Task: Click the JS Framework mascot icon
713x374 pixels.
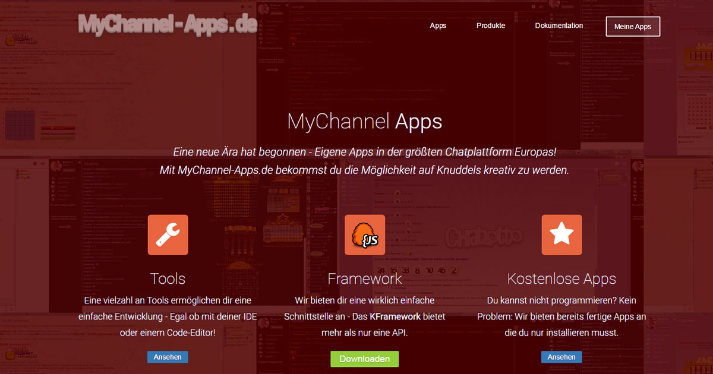Action: click(365, 235)
